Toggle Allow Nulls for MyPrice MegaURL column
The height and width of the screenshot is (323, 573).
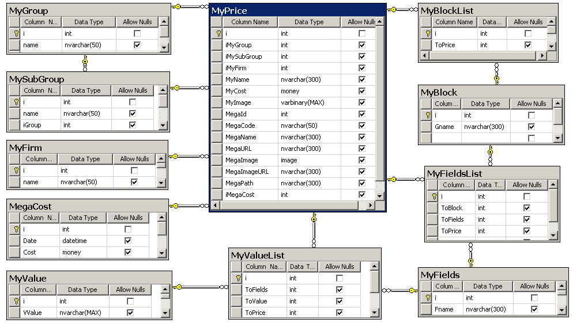(x=362, y=149)
